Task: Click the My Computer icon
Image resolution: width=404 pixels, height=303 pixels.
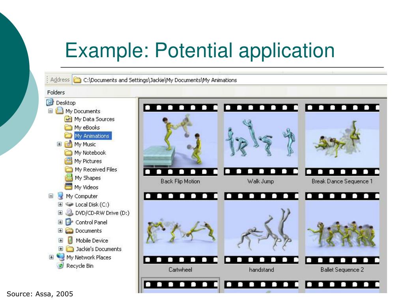Action: pos(60,196)
